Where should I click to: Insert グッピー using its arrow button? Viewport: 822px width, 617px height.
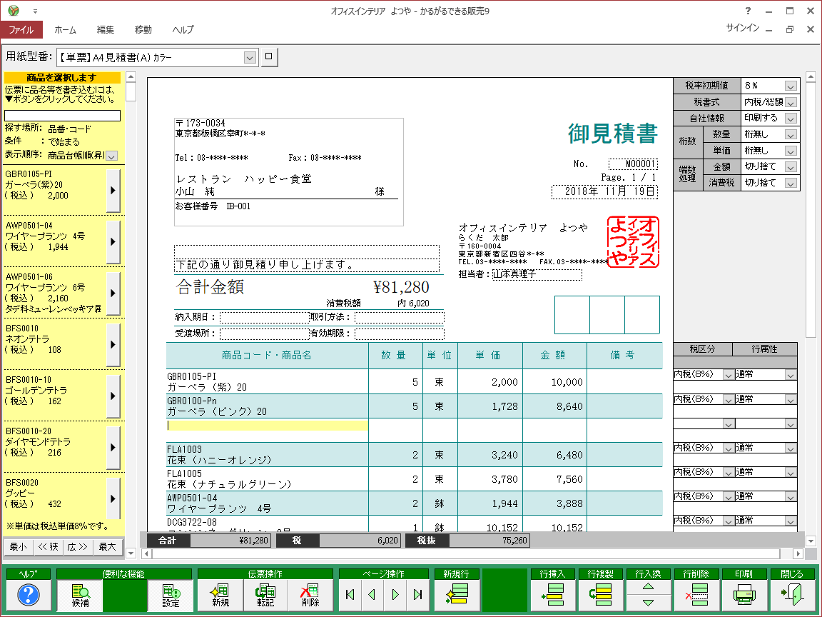[x=113, y=499]
